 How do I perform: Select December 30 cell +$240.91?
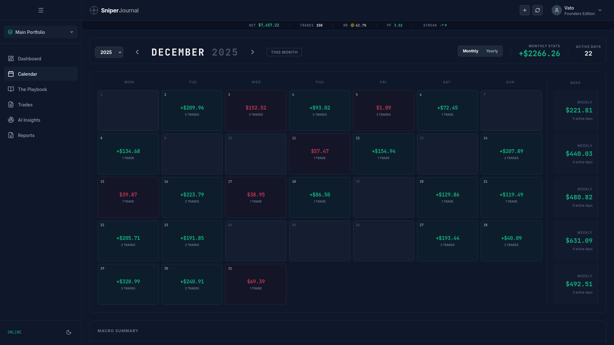[192, 284]
